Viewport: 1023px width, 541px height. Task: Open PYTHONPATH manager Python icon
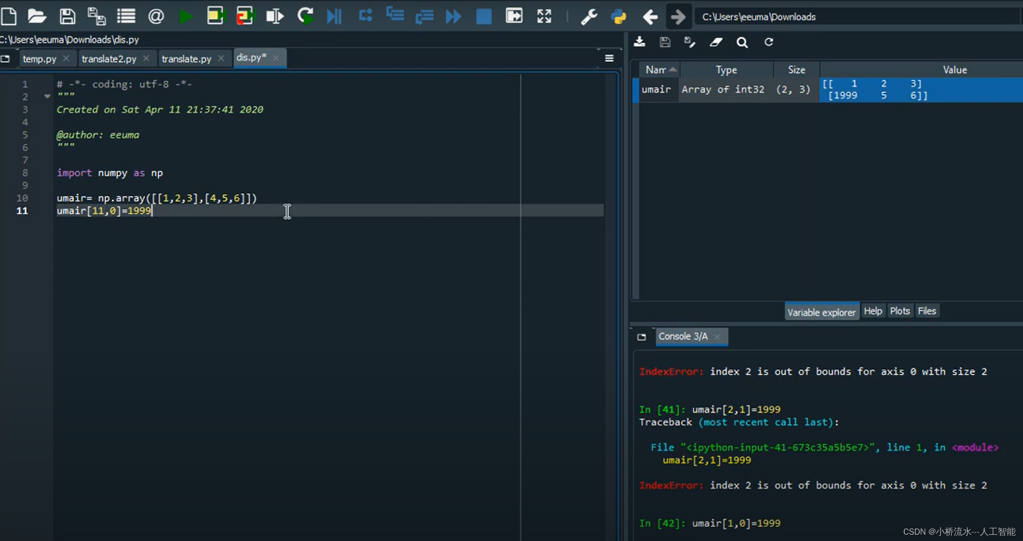pos(619,17)
